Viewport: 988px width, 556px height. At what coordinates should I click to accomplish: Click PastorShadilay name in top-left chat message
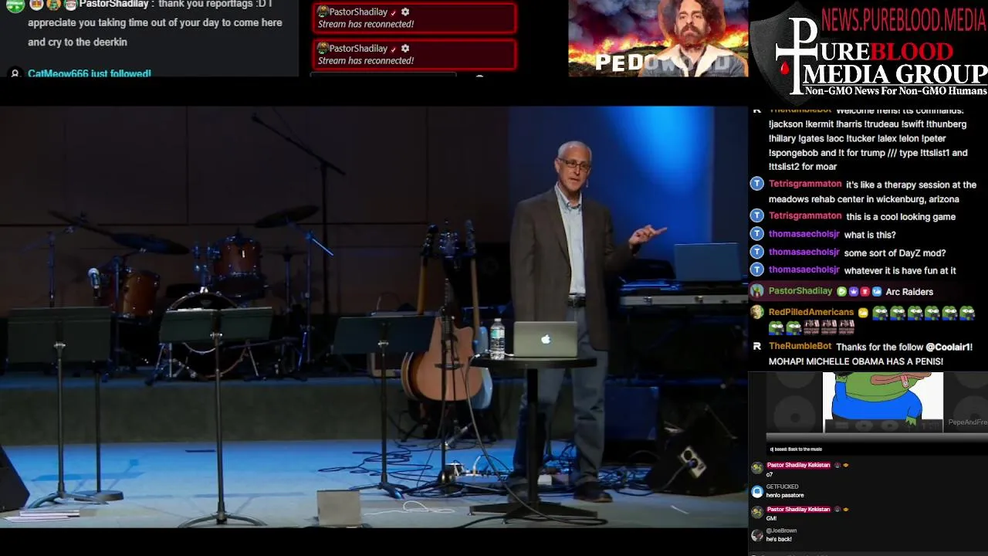(x=113, y=5)
